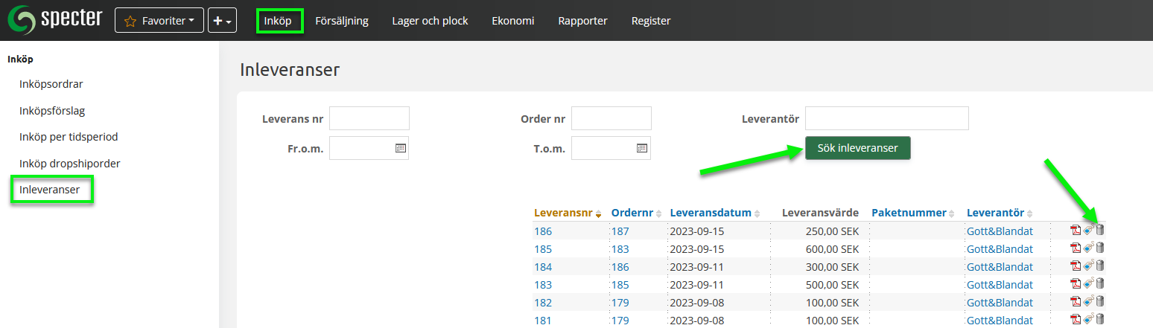
Task: Click the Sök inleveranser button
Action: coord(857,148)
